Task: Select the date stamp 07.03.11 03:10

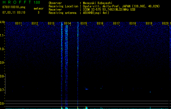Action: click(x=14, y=13)
